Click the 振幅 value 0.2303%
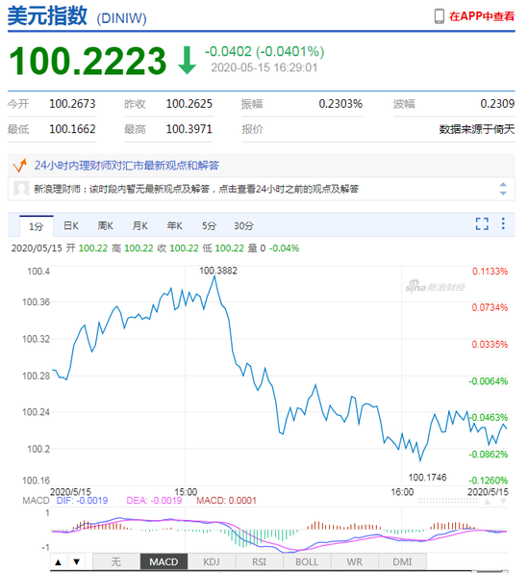Screen dimensions: 529x573 pos(340,104)
